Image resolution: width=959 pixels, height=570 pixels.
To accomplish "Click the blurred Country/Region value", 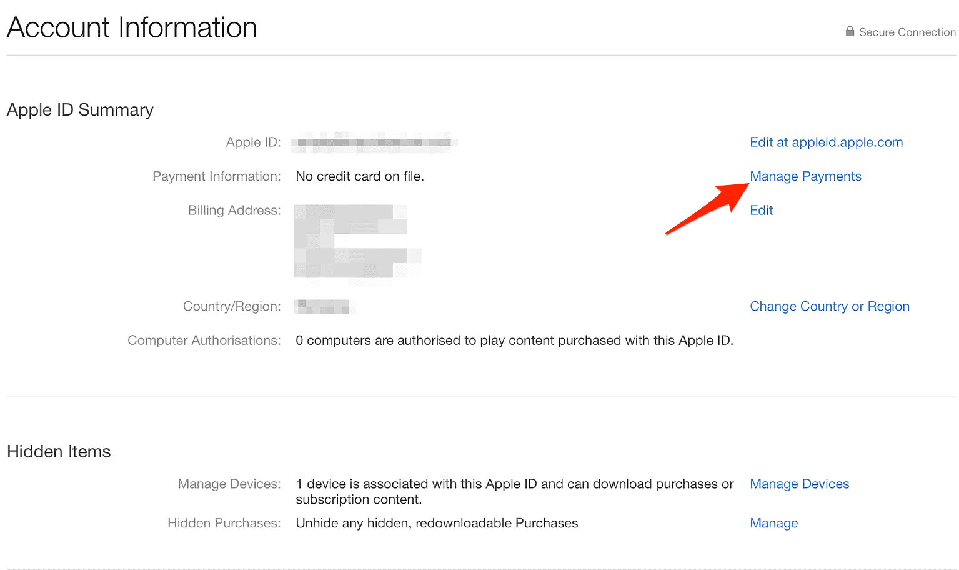I will point(325,306).
